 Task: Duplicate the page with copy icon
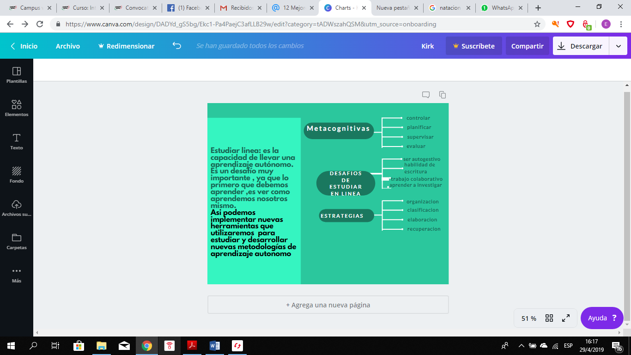click(443, 95)
